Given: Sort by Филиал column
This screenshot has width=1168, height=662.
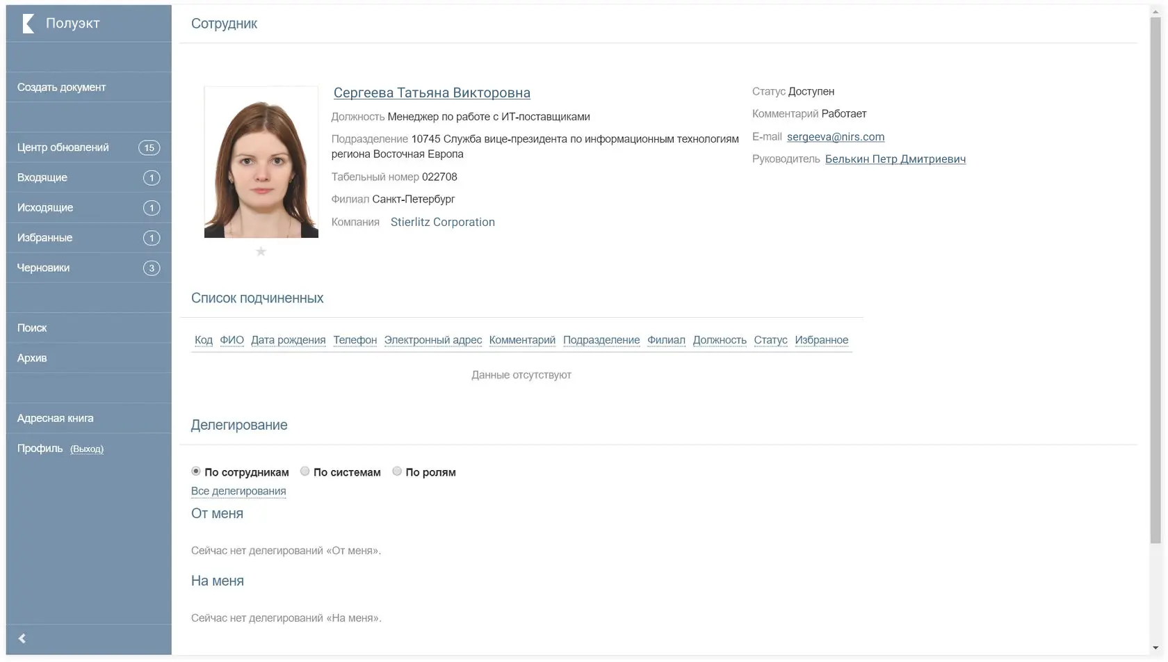Looking at the screenshot, I should coord(666,340).
